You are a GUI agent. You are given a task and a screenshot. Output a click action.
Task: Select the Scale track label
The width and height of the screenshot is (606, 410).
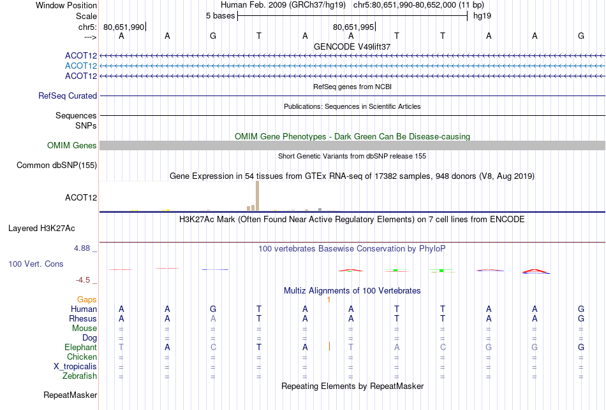[x=86, y=16]
